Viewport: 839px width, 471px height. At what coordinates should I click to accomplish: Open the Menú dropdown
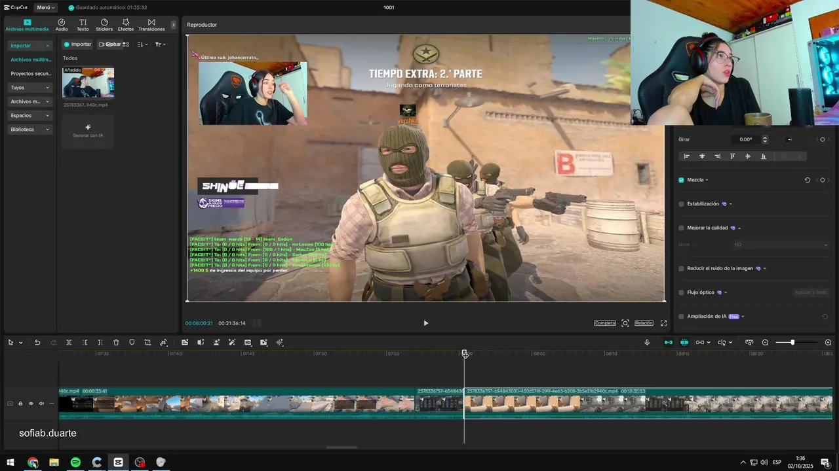[46, 8]
